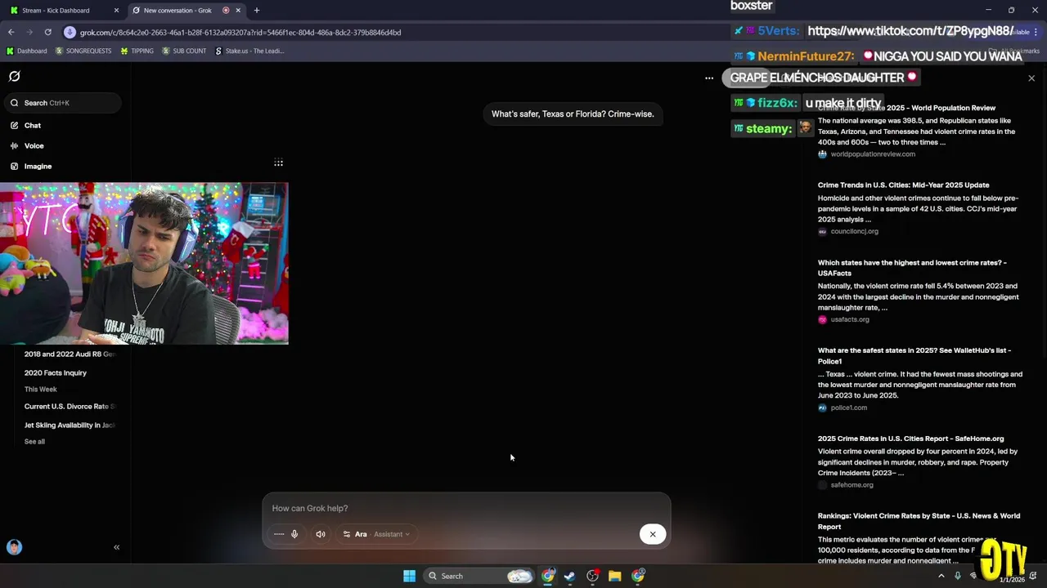This screenshot has width=1047, height=588.
Task: Click the Grok logo in the sidebar
Action: [14, 76]
